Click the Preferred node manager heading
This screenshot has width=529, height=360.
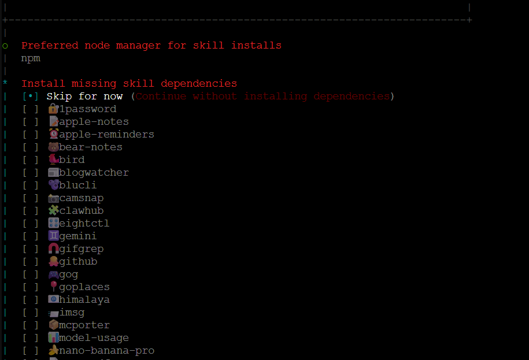point(151,45)
